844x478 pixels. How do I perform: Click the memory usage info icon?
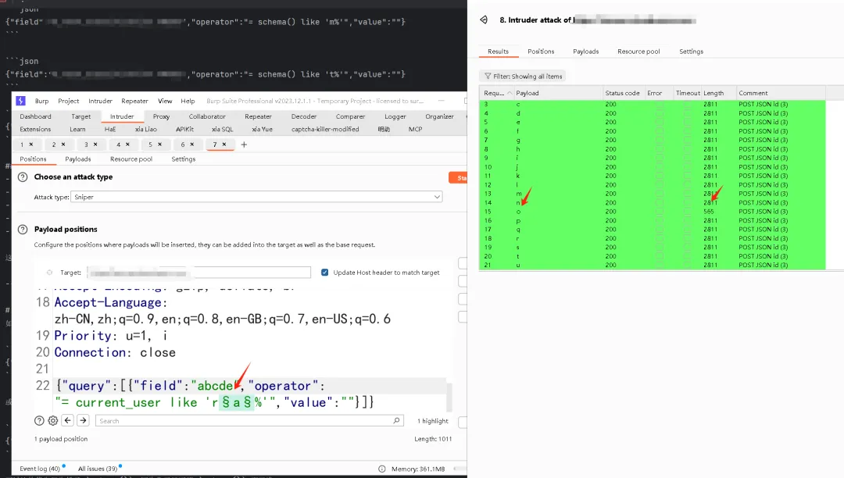381,469
